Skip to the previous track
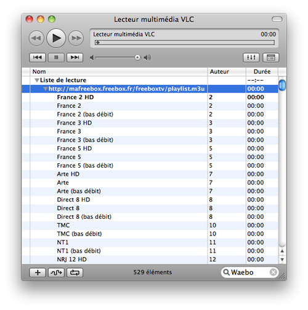This screenshot has width=308, height=310. pos(38,57)
